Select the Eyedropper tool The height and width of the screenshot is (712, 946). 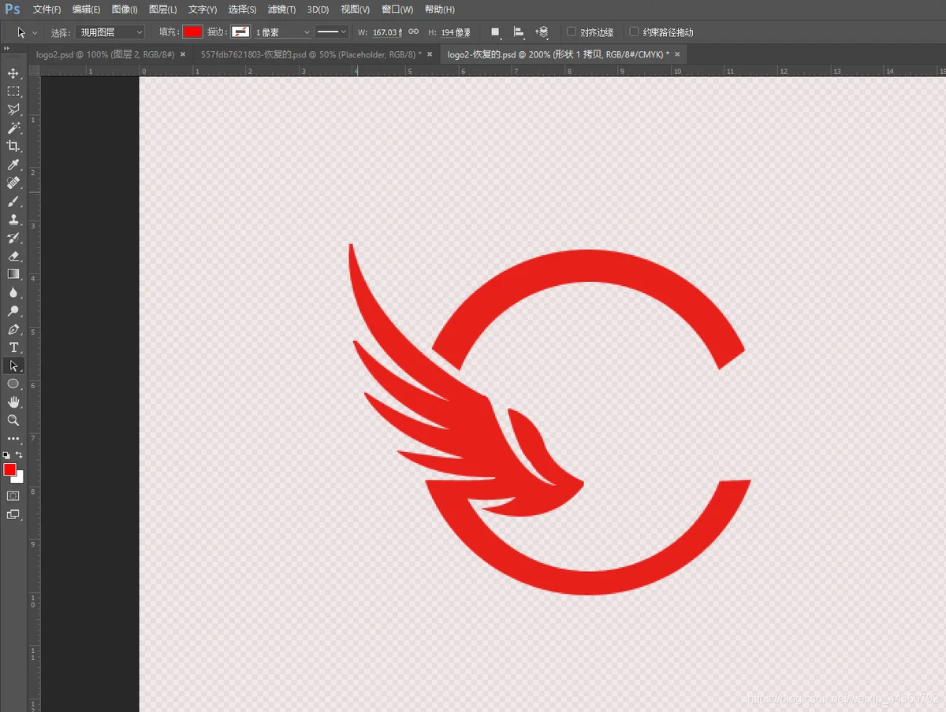[x=13, y=165]
